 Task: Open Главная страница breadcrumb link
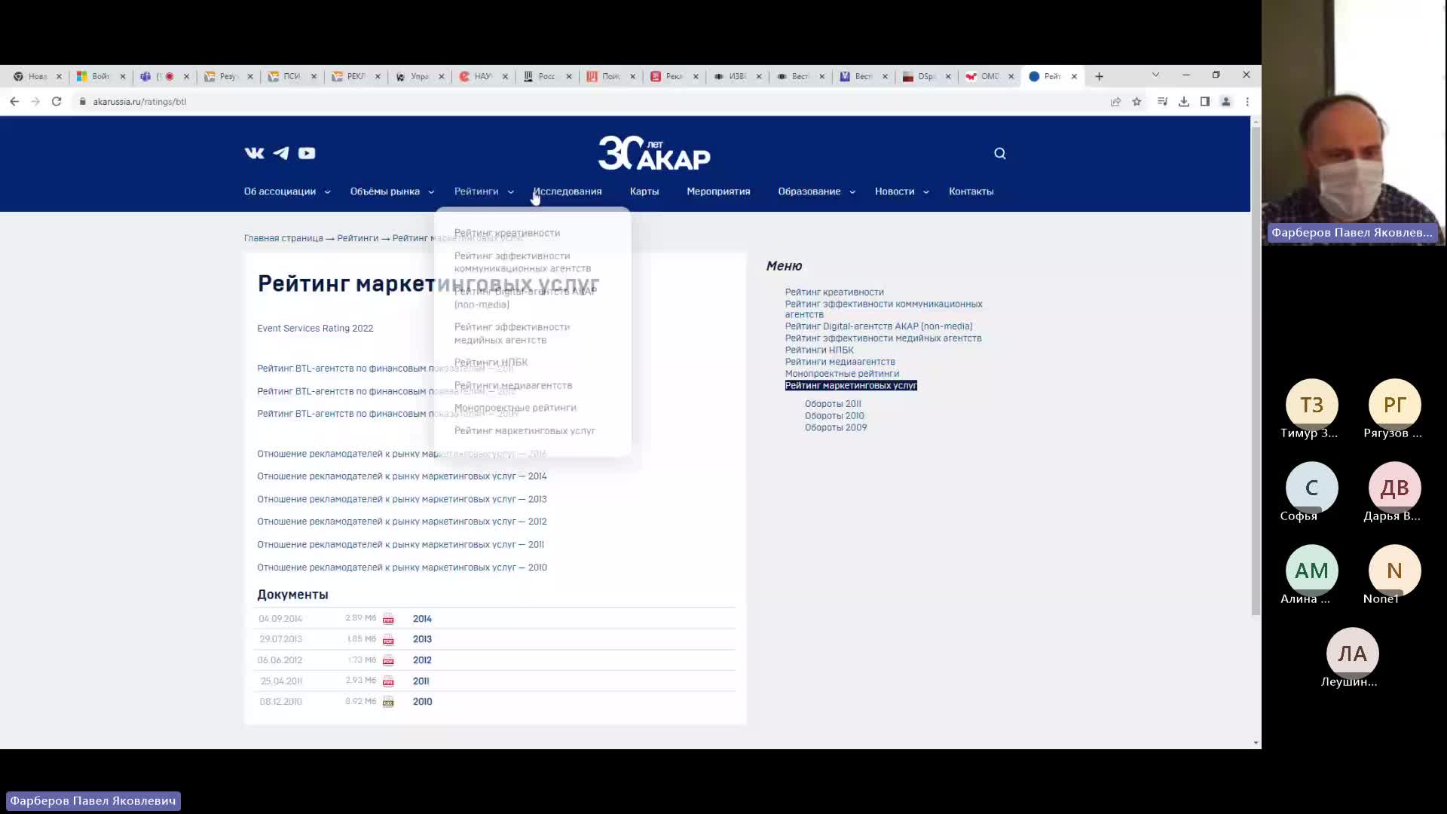coord(283,238)
